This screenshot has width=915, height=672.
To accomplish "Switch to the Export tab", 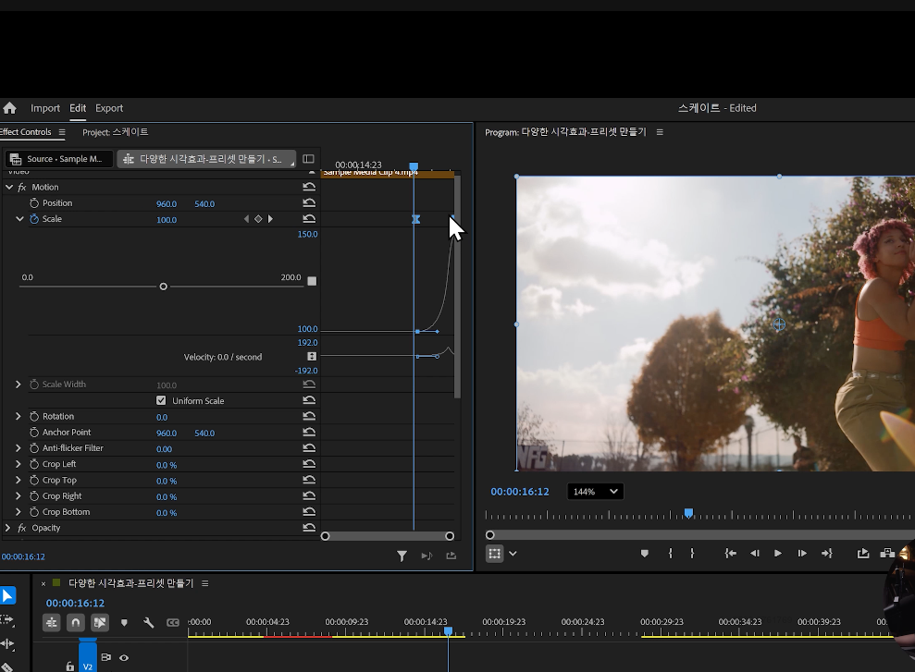I will pyautogui.click(x=109, y=108).
